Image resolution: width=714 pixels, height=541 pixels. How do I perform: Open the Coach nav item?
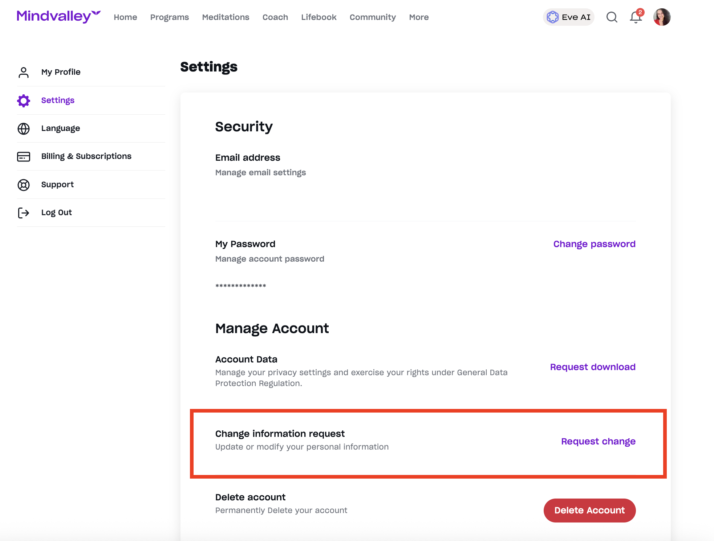tap(275, 17)
